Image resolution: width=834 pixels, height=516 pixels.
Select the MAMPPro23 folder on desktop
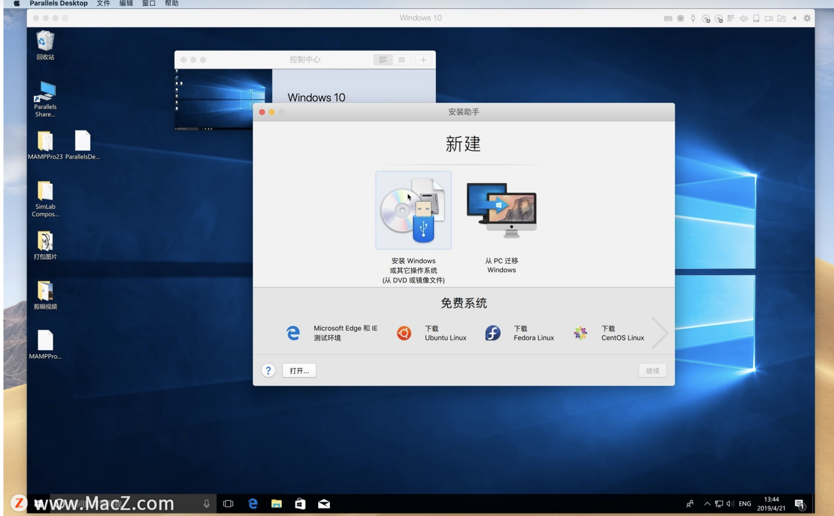(45, 145)
